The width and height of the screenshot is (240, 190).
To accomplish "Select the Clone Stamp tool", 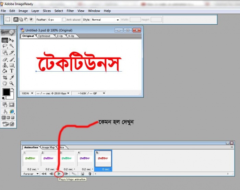I will (x=5, y=65).
